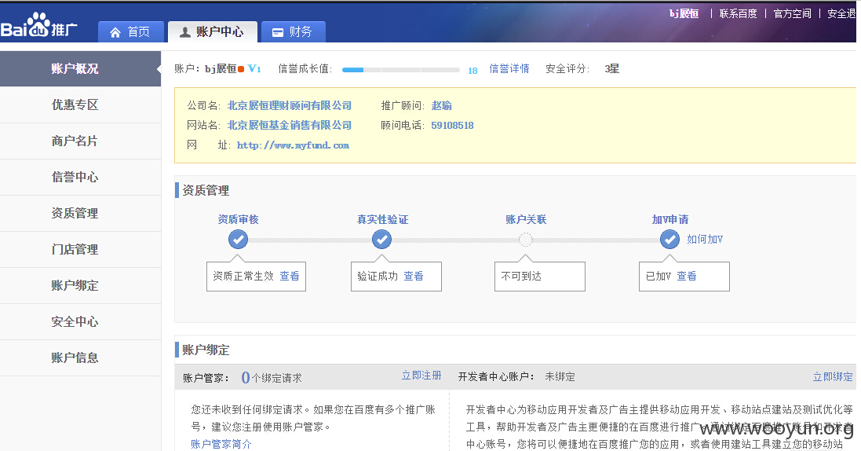The height and width of the screenshot is (451, 861).
Task: Click 查看 next to 资质正常生效
Action: tap(290, 276)
